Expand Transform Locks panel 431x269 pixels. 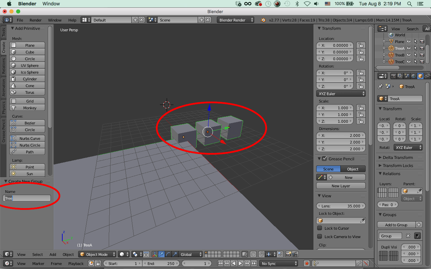click(x=397, y=165)
